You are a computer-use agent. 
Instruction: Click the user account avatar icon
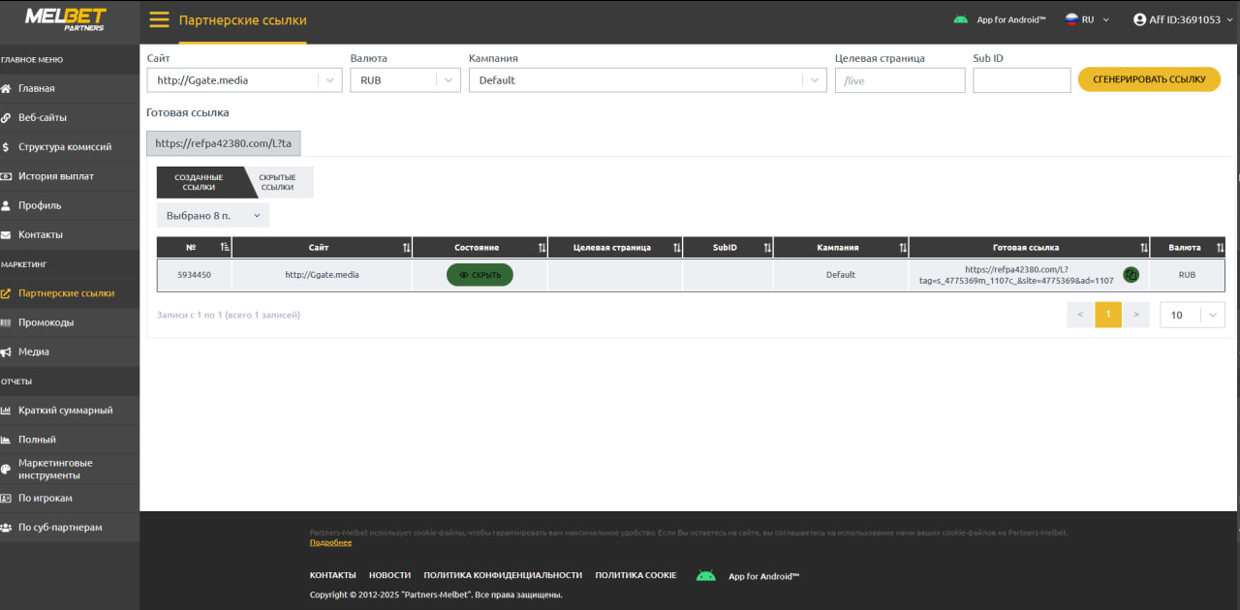(x=1139, y=19)
